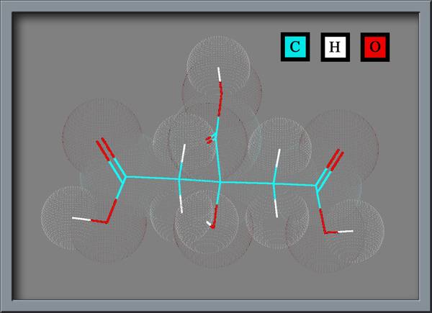The image size is (432, 313).
Task: Click the cyan C carbon legend swatch
Action: coord(295,47)
